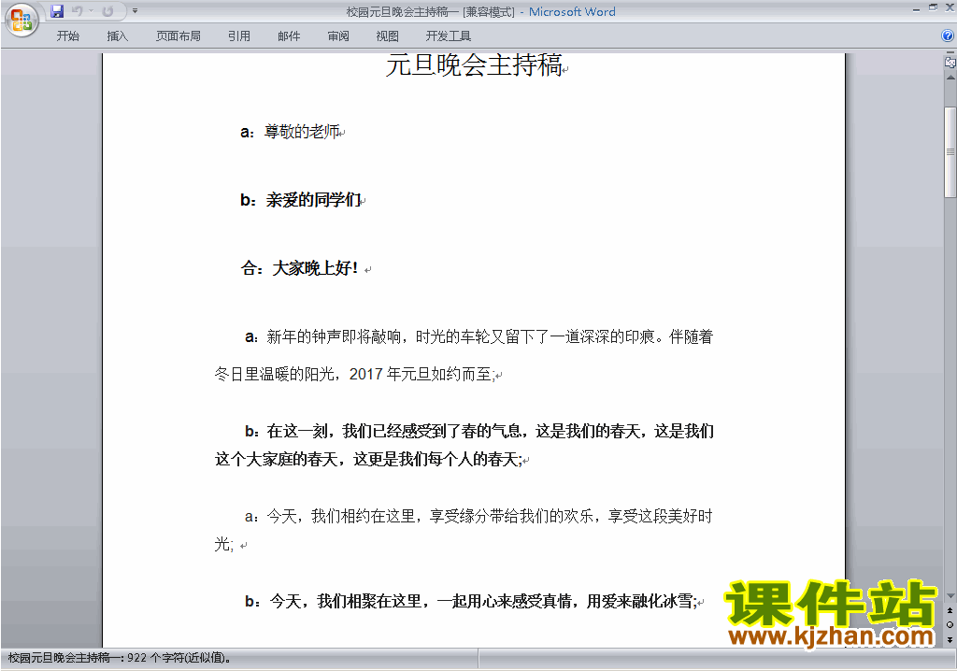Click the text 用爱来融化冰雪
The image size is (957, 671).
(x=639, y=601)
